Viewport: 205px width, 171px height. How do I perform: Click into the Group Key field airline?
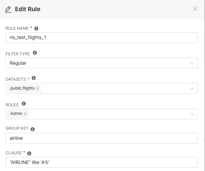click(102, 138)
